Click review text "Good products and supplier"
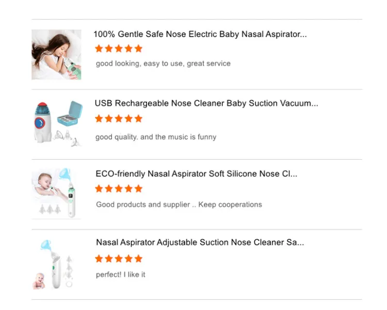 tap(179, 205)
